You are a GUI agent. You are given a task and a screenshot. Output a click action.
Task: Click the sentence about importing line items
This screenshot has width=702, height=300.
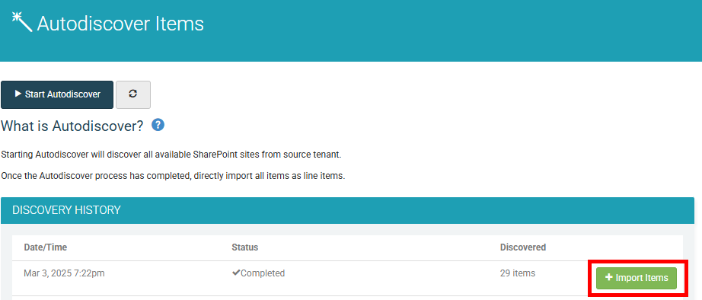tap(174, 176)
